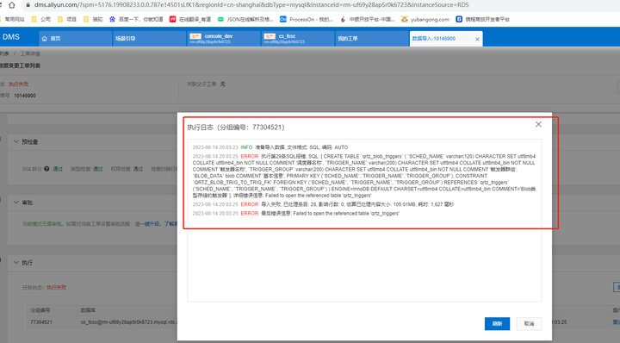
Task: Click the 取消 cancel button
Action: 529,324
